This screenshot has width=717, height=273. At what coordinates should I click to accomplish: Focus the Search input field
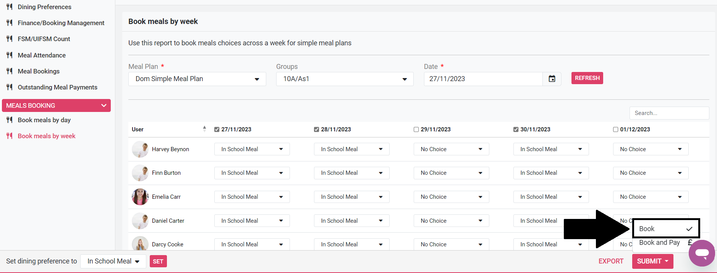tap(669, 113)
